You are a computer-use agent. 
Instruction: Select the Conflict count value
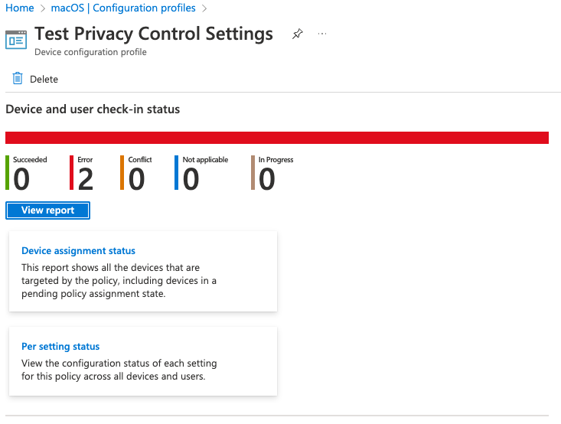136,179
